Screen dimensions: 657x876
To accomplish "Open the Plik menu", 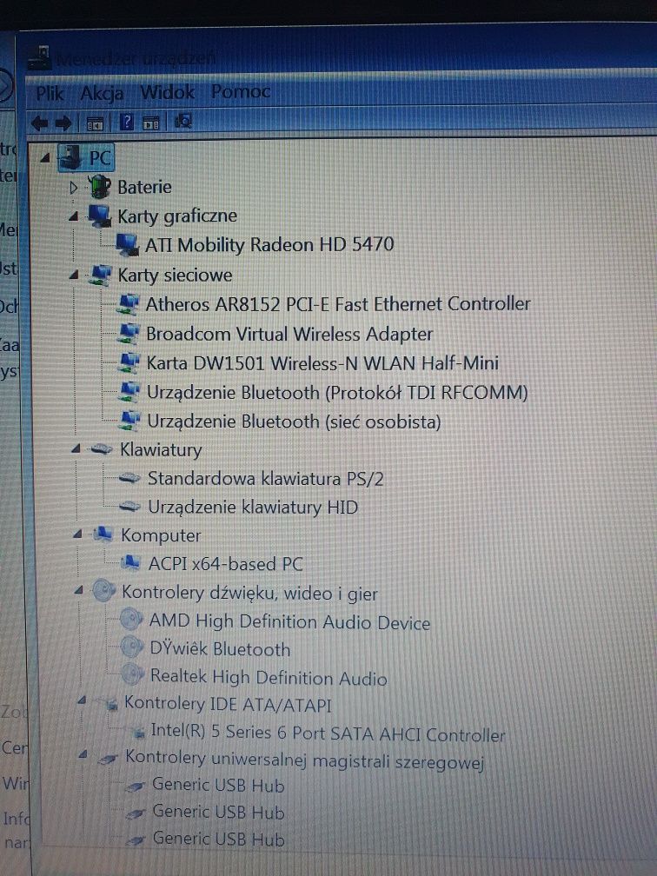I will pos(50,93).
